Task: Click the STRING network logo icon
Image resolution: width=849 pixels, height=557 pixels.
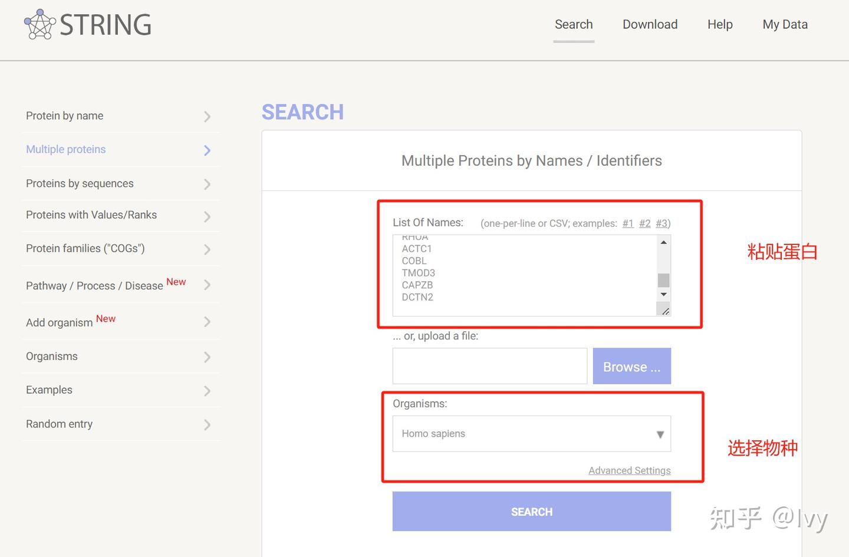Action: tap(40, 25)
